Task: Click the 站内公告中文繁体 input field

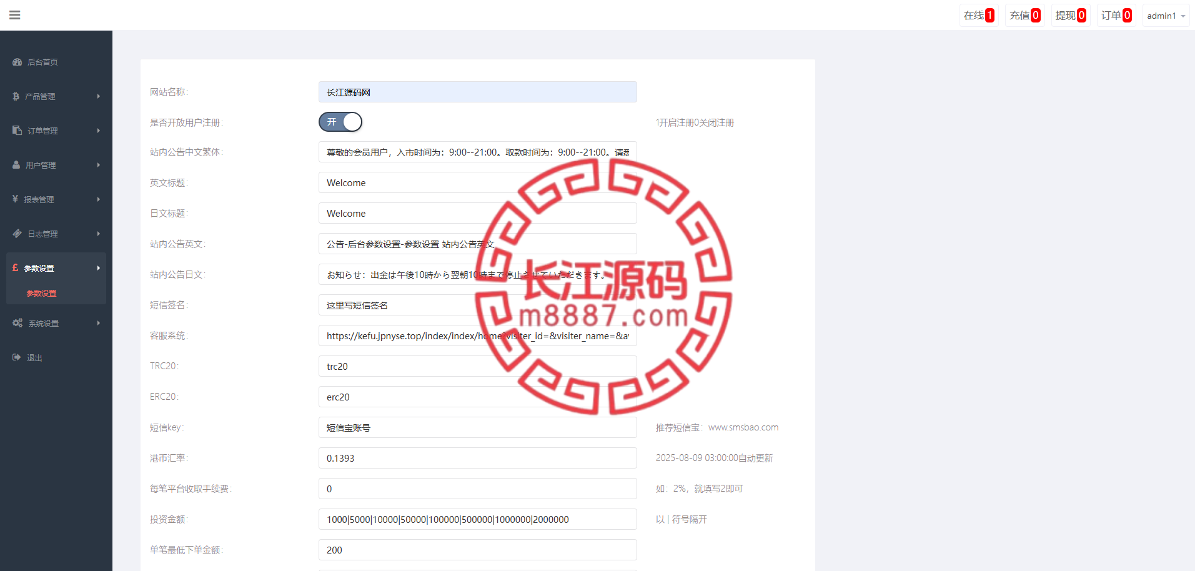Action: pos(478,152)
